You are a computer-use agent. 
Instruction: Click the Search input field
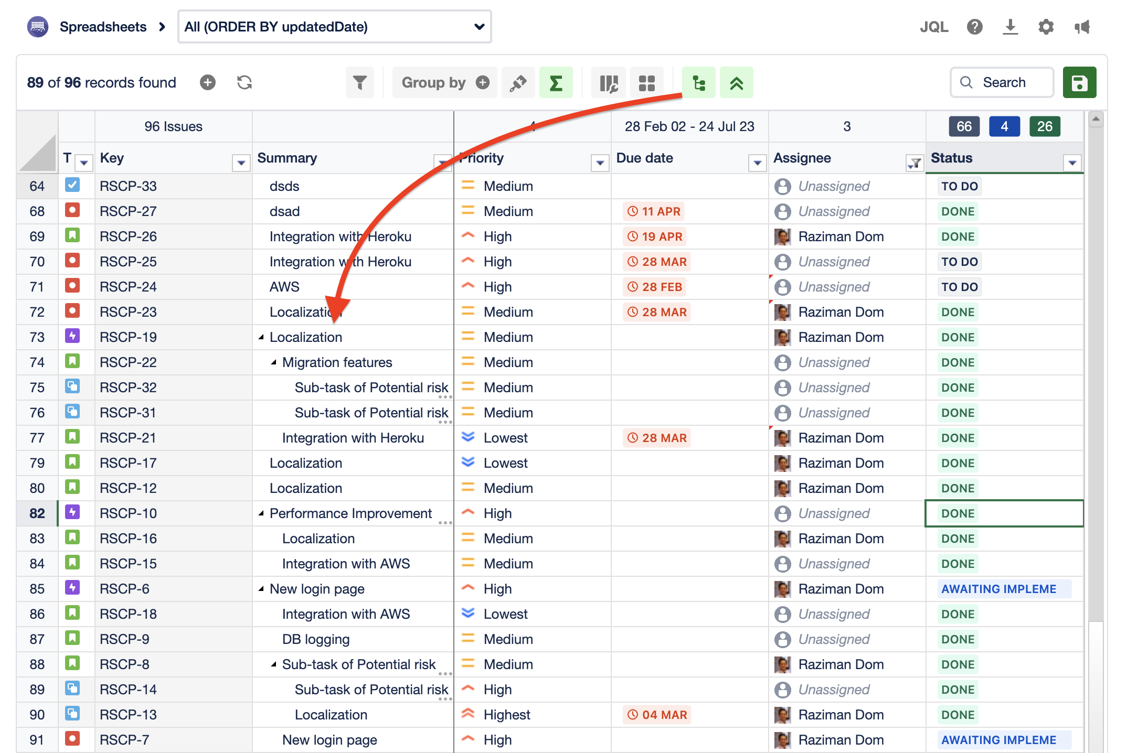click(x=1010, y=83)
